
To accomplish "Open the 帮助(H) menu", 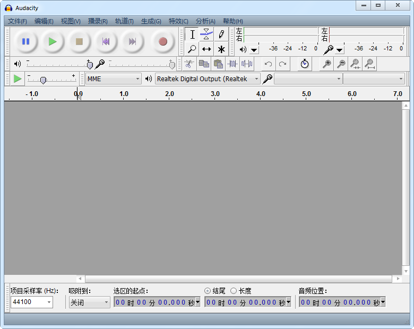I will 233,21.
